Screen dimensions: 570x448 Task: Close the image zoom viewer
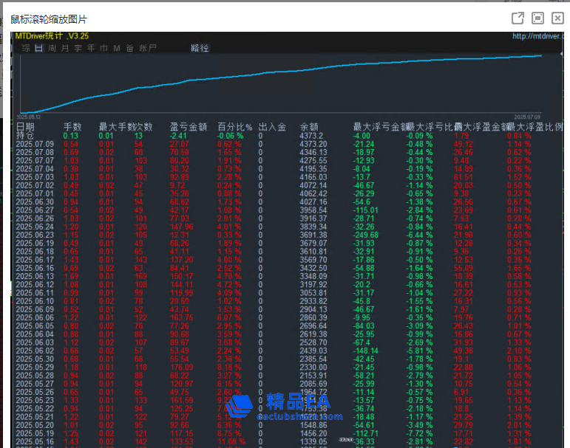tap(557, 18)
